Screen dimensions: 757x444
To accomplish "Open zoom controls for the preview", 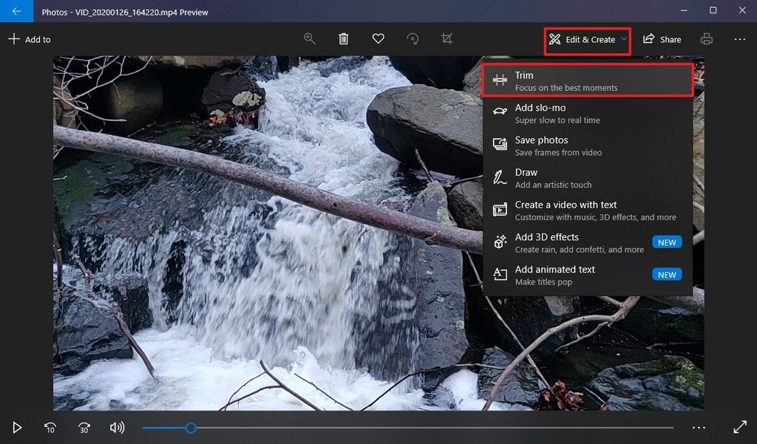I will point(309,38).
